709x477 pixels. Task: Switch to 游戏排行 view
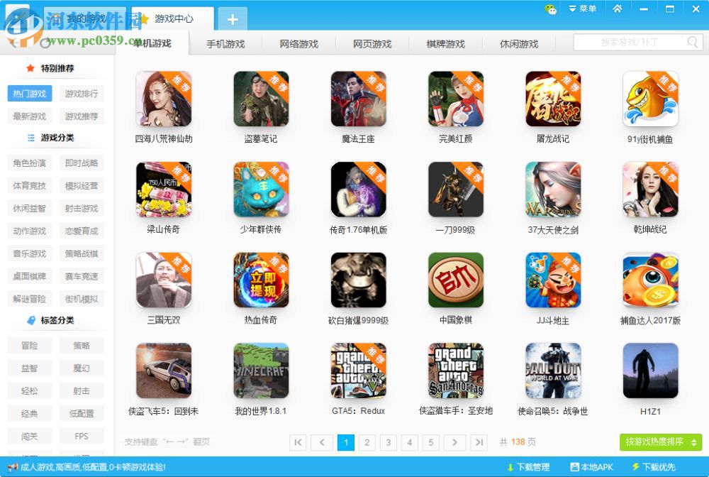pyautogui.click(x=80, y=93)
